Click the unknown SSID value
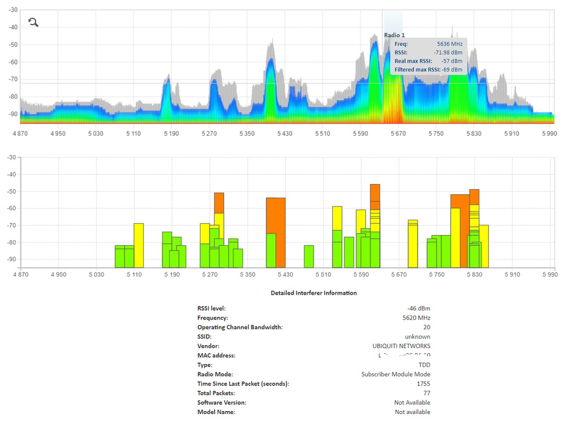This screenshot has height=444, width=568. (417, 336)
